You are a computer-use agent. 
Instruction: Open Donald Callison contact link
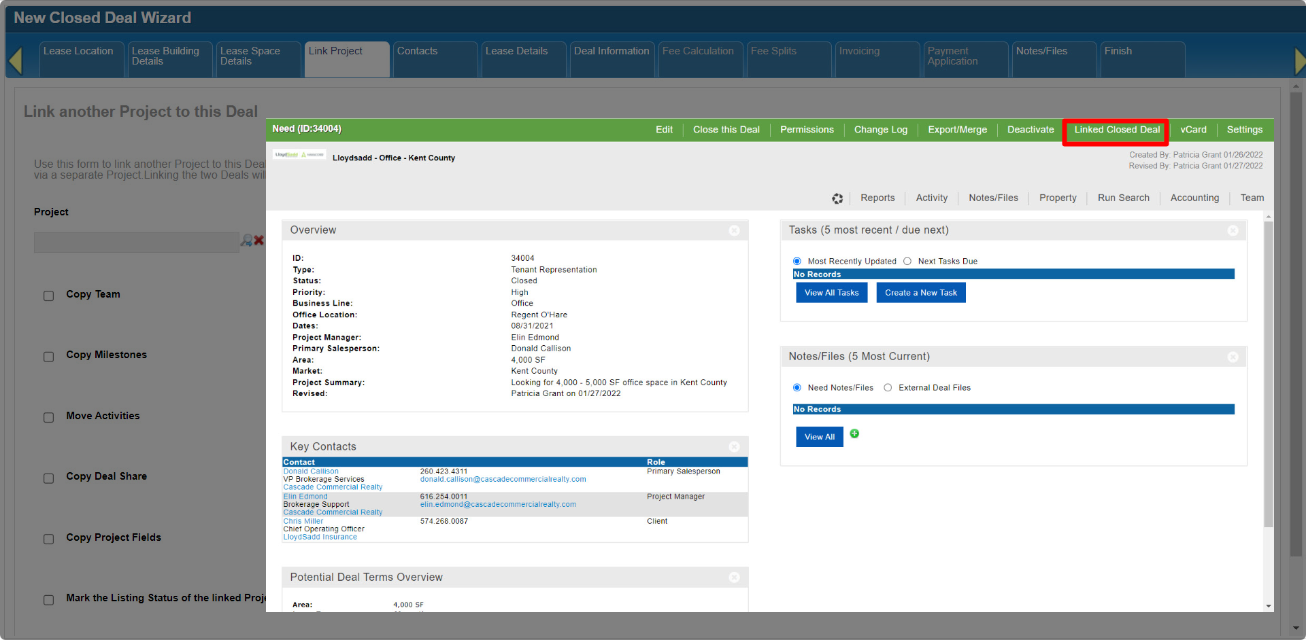click(x=311, y=472)
